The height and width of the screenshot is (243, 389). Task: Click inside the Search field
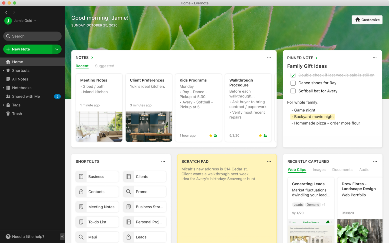pyautogui.click(x=32, y=36)
